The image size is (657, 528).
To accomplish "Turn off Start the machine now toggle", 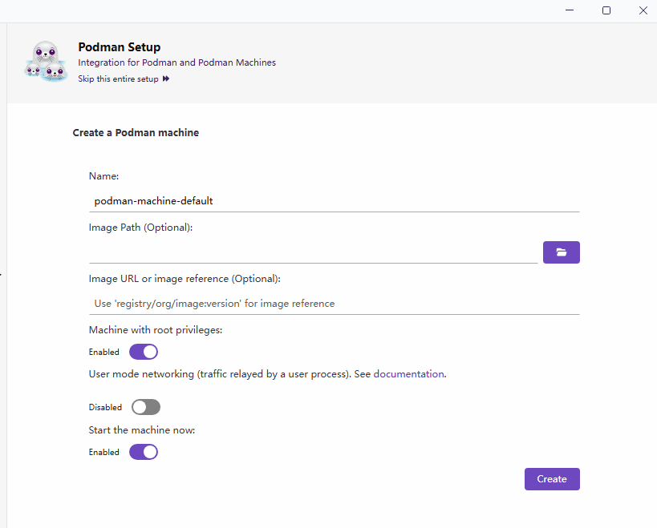I will [x=144, y=452].
